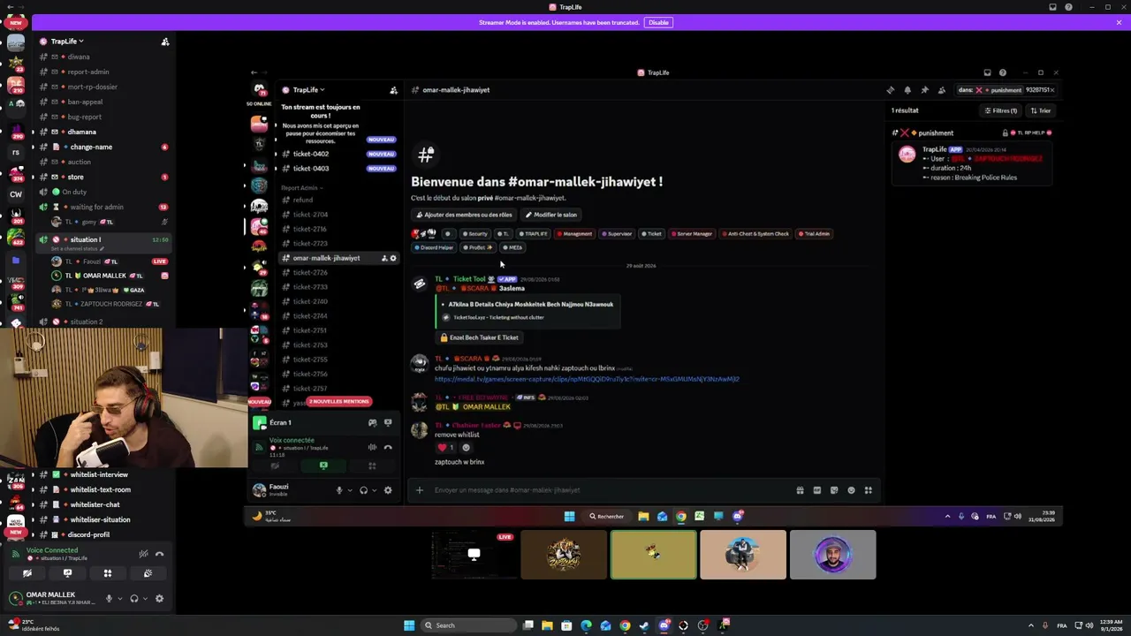Open the medal.tv clip link
The height and width of the screenshot is (636, 1131).
click(587, 379)
